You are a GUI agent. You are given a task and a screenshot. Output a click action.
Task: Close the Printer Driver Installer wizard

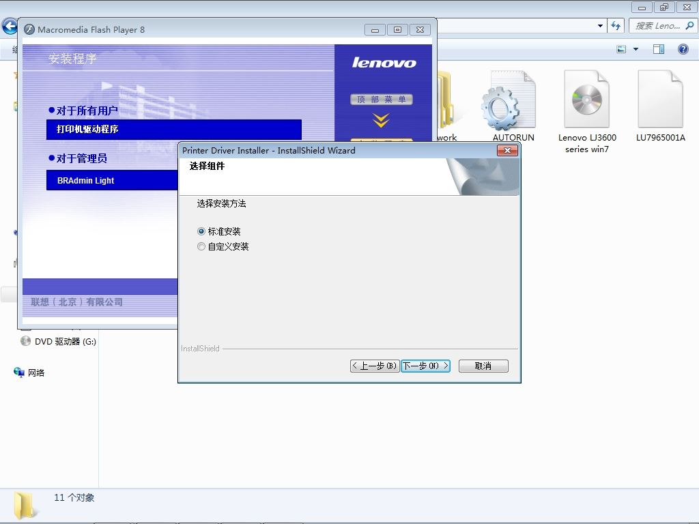pyautogui.click(x=507, y=151)
